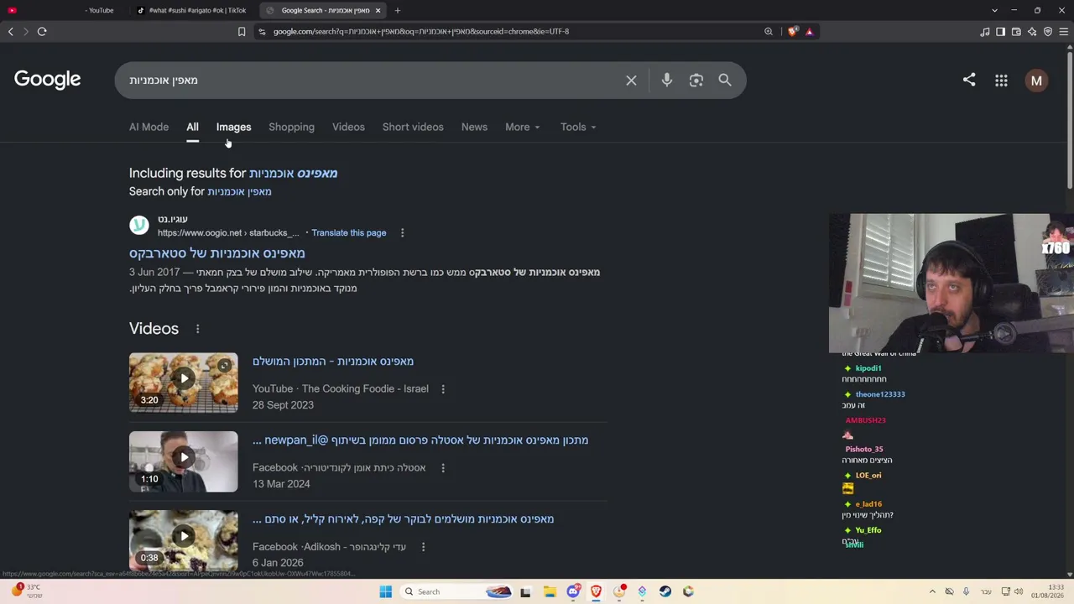Bookmark this page in the address bar
The height and width of the screenshot is (604, 1074).
click(x=242, y=32)
